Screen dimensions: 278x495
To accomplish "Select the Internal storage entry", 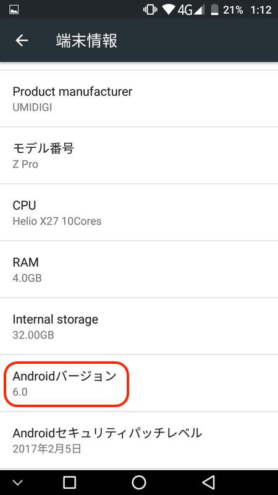I will [139, 326].
